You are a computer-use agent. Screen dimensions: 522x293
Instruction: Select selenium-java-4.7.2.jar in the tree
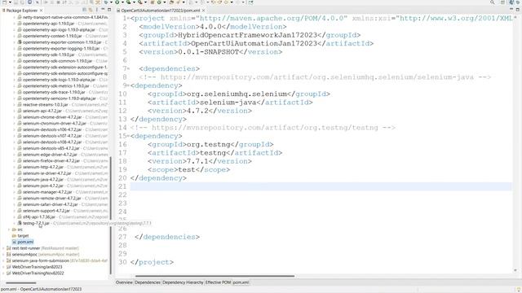click(x=43, y=179)
